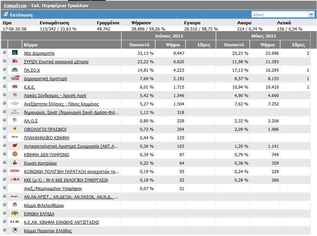
Task: Open the Επικράτεια breadcrumb link
Action: (x=16, y=5)
